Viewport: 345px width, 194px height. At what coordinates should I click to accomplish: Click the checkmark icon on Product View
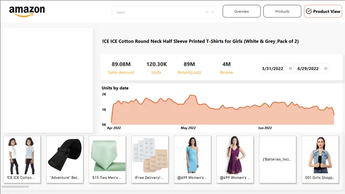pyautogui.click(x=309, y=11)
